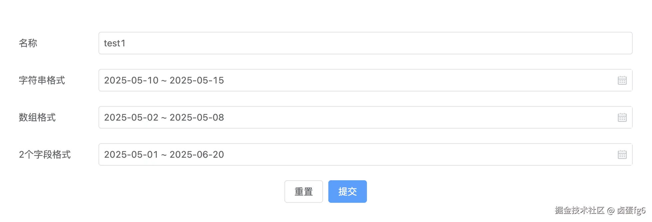
Task: Click the 2个字段格式 label
Action: (45, 154)
